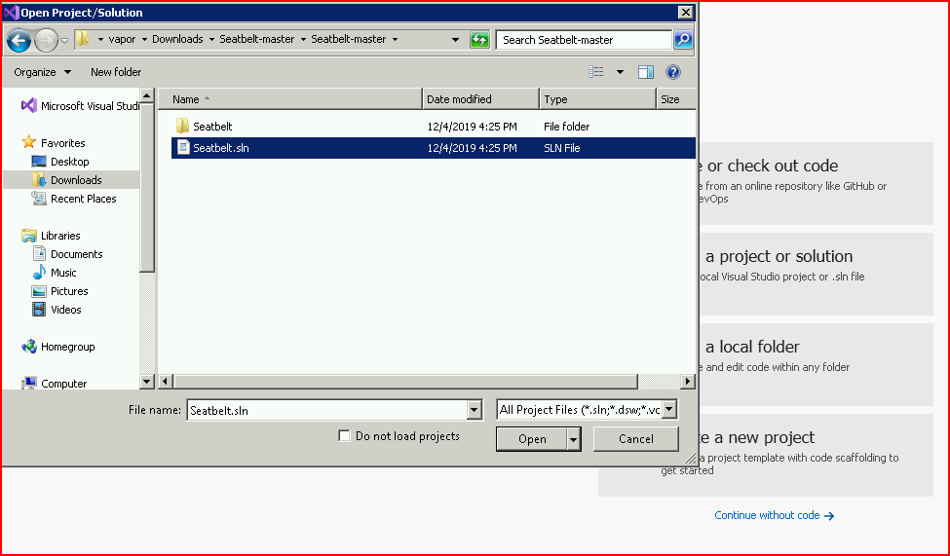This screenshot has width=950, height=556.
Task: Select the Seatbelt.sln file
Action: [434, 148]
